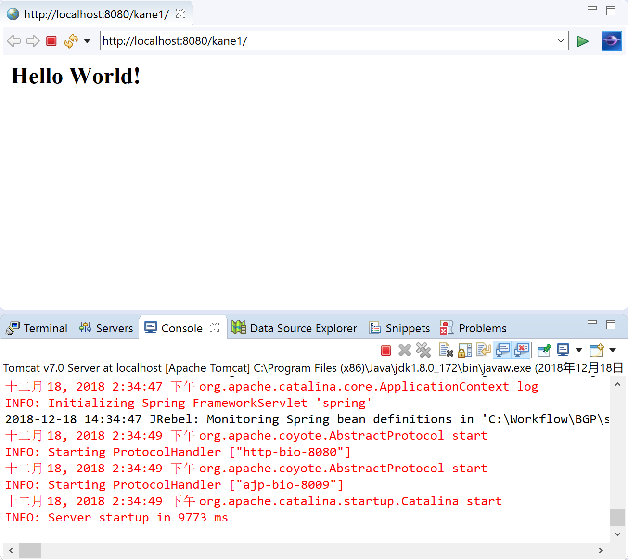
Task: Click the console horizontal scrollbar thumb
Action: tap(30, 550)
